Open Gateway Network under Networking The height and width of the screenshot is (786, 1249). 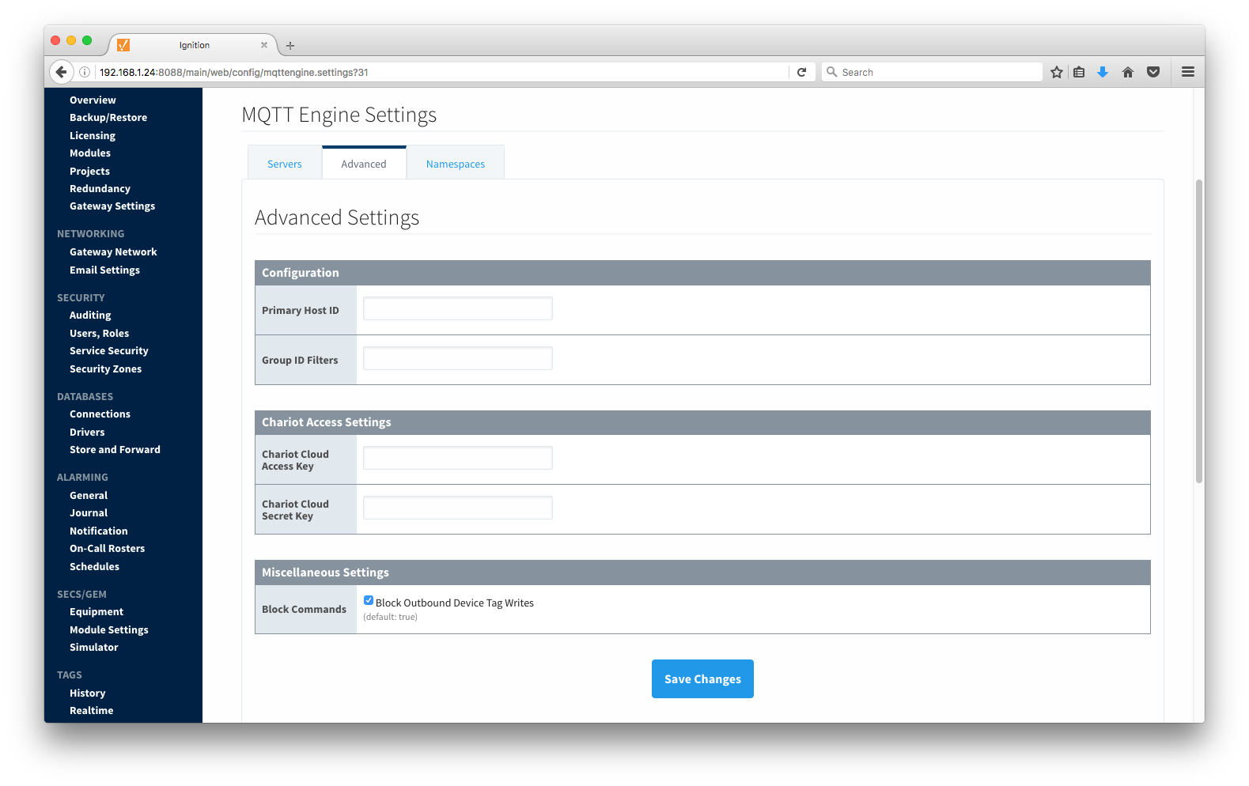pos(113,252)
